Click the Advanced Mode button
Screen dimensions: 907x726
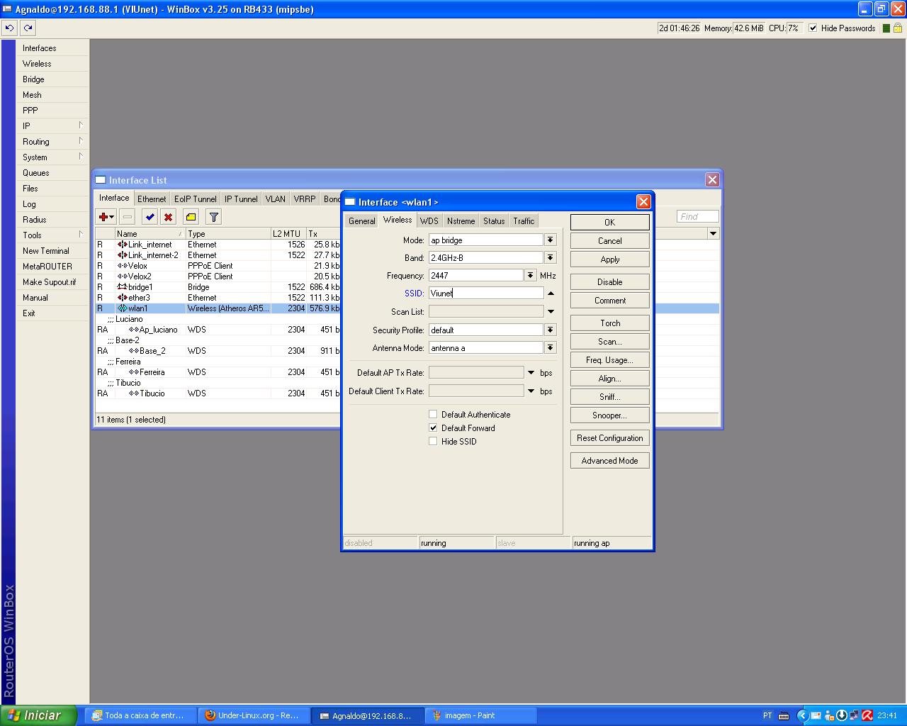pos(609,461)
